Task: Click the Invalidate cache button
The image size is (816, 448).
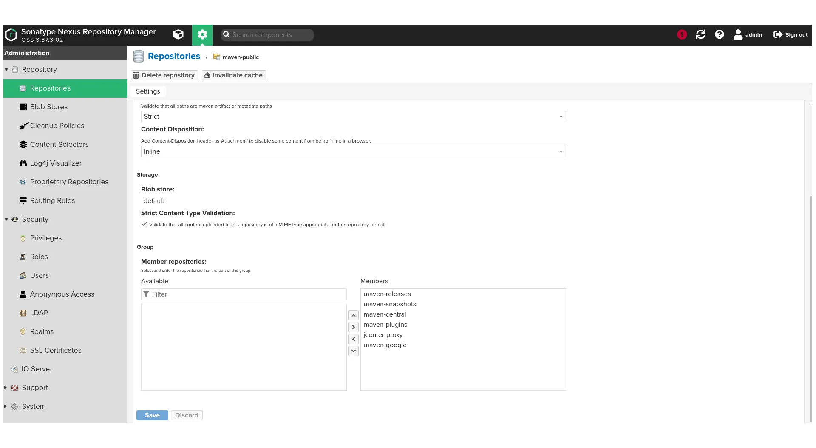Action: point(234,75)
